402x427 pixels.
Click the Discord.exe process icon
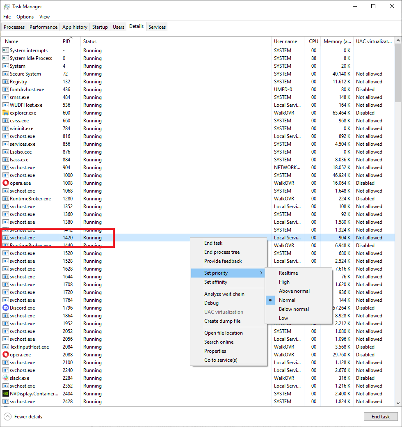pyautogui.click(x=6, y=308)
